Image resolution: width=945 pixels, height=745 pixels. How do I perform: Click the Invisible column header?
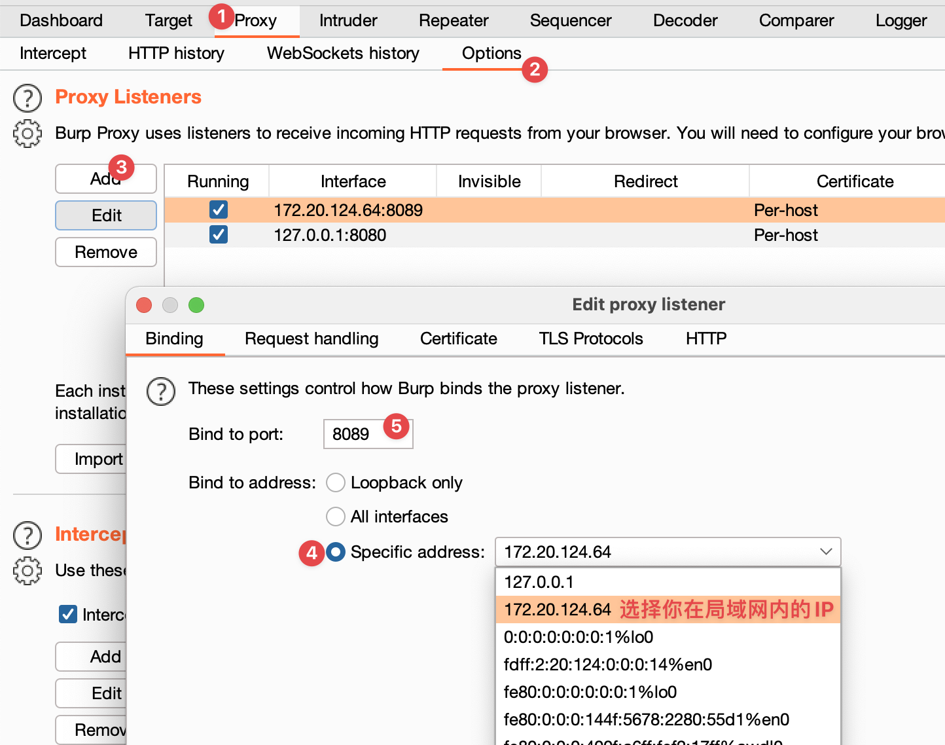point(489,181)
